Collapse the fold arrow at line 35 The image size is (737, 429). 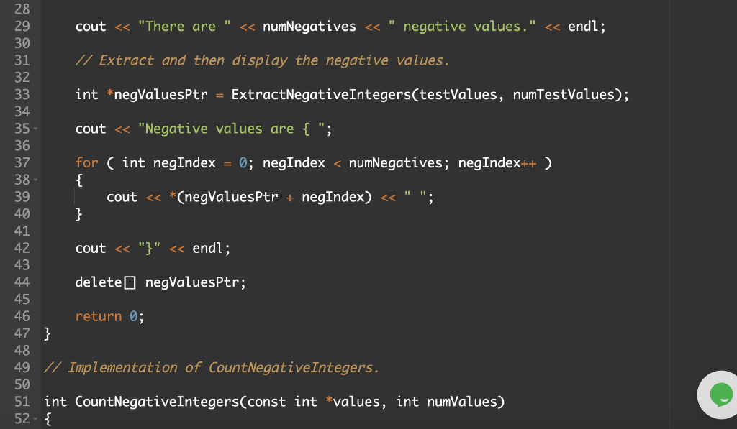pos(35,129)
